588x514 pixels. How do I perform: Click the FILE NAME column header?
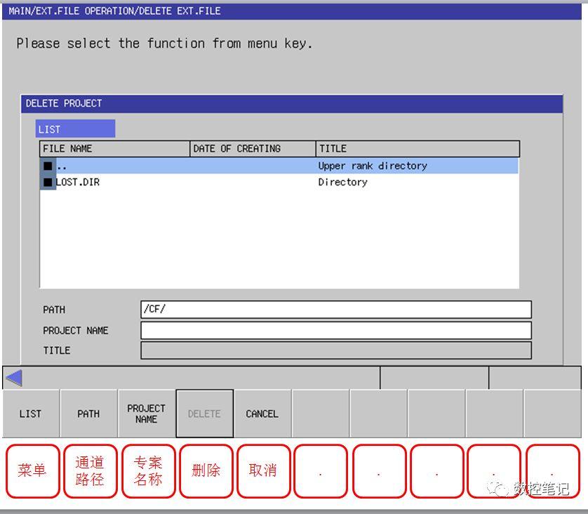tap(115, 149)
